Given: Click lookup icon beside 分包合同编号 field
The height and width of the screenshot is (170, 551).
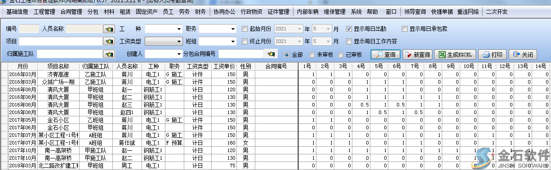Looking at the screenshot, I should [x=271, y=54].
